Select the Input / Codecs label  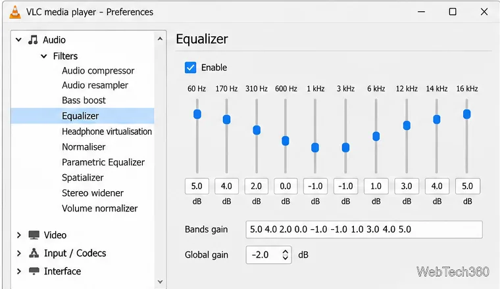[75, 253]
